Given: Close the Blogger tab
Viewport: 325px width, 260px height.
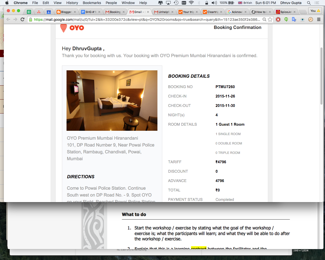Looking at the screenshot, I should (x=75, y=12).
